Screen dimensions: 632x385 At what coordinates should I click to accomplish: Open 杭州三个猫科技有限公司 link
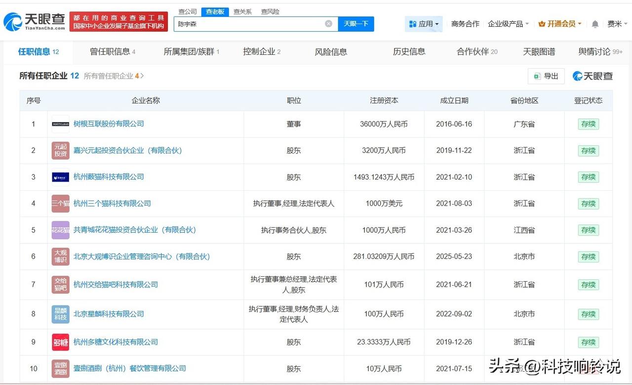coord(112,203)
